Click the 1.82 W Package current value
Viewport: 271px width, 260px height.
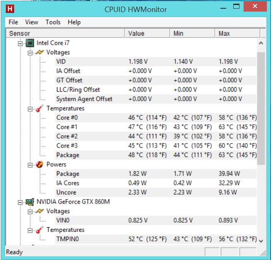[x=137, y=174]
